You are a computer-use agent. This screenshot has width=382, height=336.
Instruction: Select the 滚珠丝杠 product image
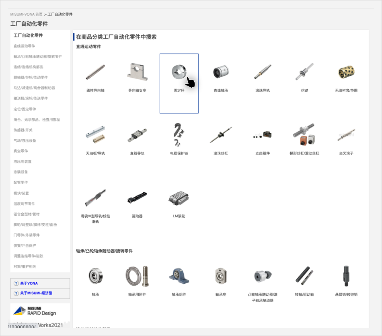pos(221,135)
